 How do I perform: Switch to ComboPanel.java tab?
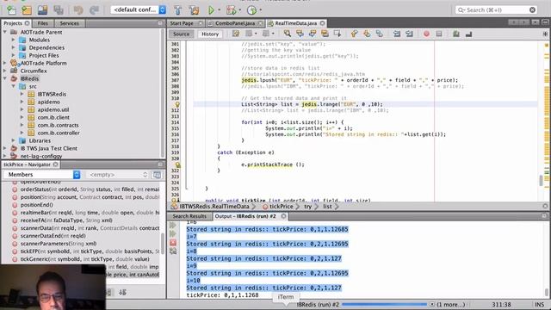pos(235,23)
